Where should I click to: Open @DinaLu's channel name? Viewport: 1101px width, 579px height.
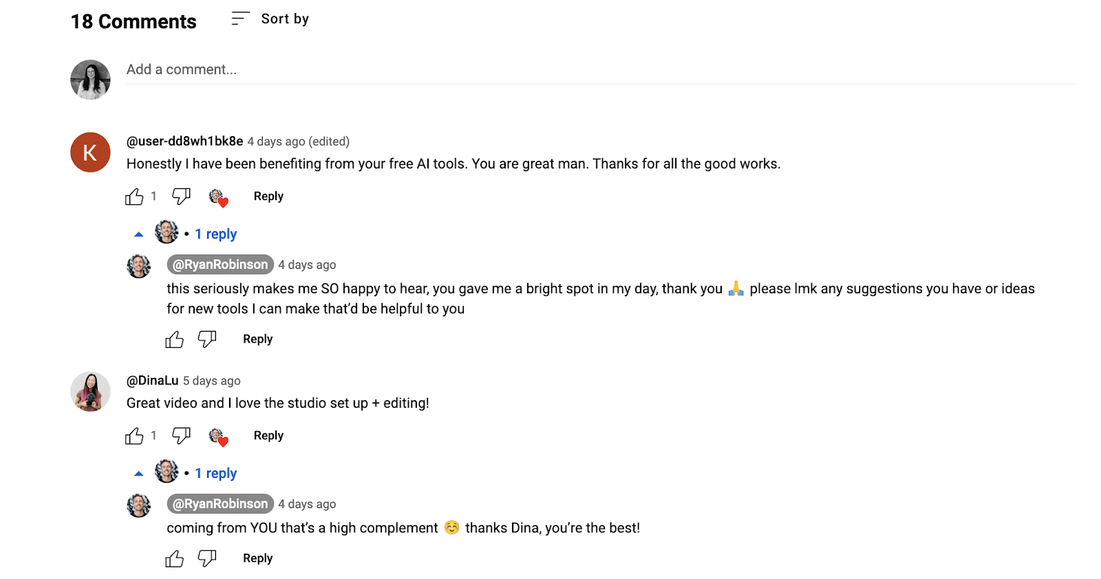pyautogui.click(x=151, y=380)
